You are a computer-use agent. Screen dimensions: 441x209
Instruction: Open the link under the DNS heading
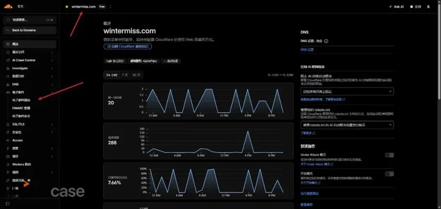[307, 49]
